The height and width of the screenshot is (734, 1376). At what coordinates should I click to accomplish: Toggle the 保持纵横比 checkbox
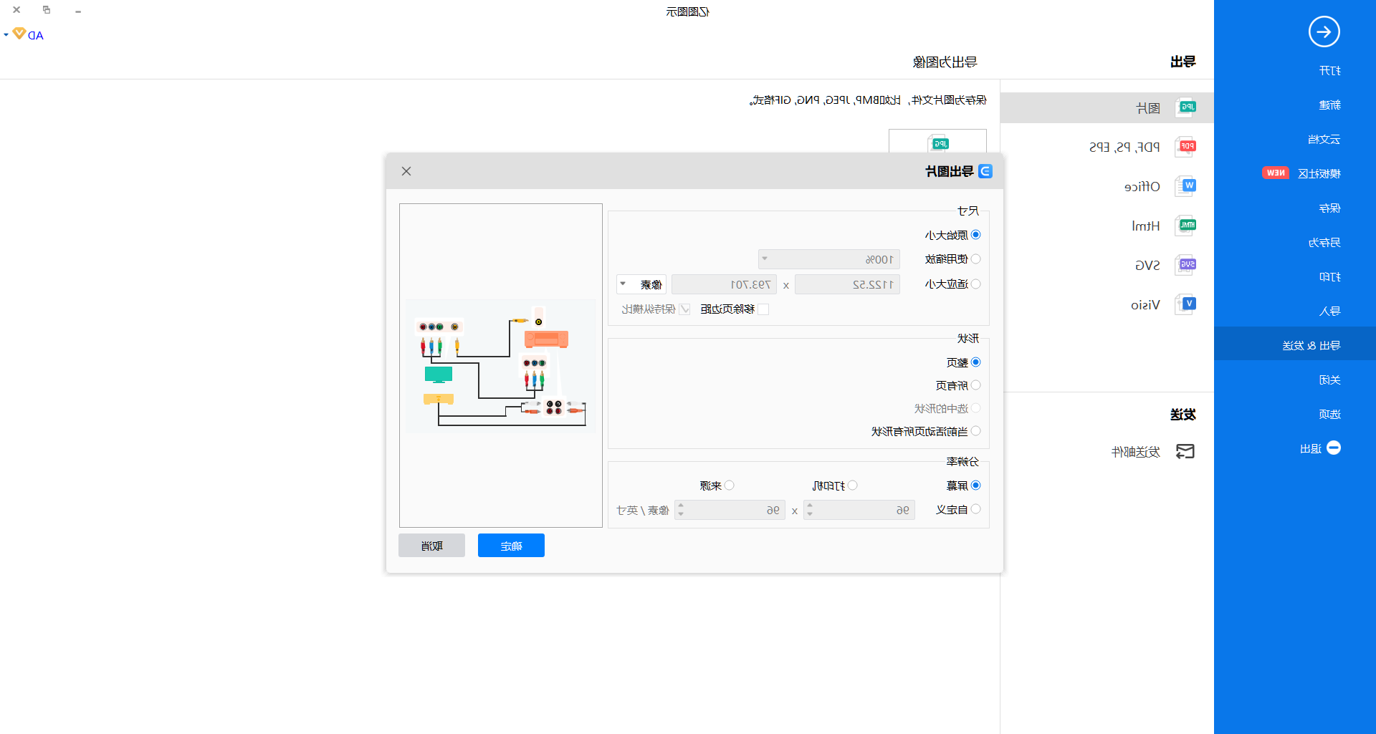click(685, 309)
